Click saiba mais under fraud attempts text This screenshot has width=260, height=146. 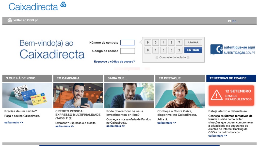click(218, 136)
